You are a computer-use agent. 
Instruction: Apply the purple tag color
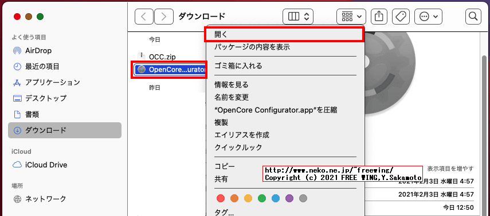coord(289,198)
